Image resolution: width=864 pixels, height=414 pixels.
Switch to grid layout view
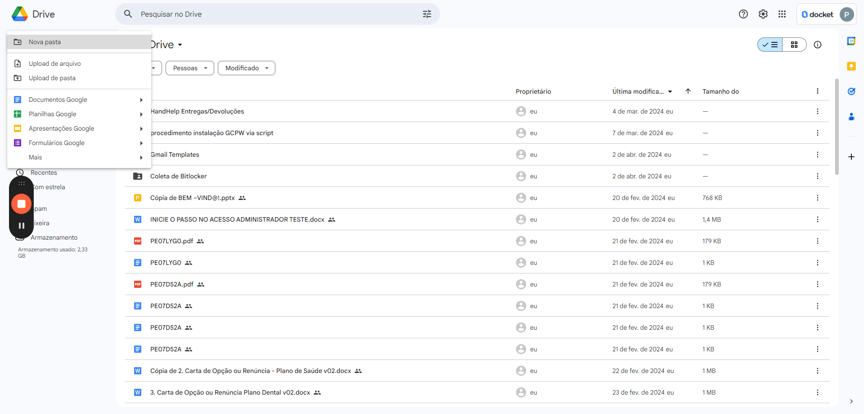click(x=794, y=45)
